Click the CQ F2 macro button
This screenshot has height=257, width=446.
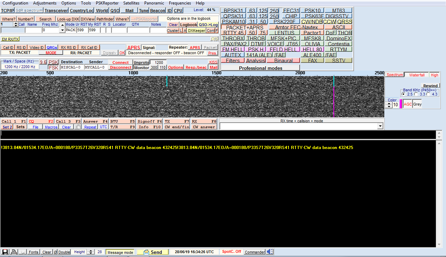[x=41, y=122]
